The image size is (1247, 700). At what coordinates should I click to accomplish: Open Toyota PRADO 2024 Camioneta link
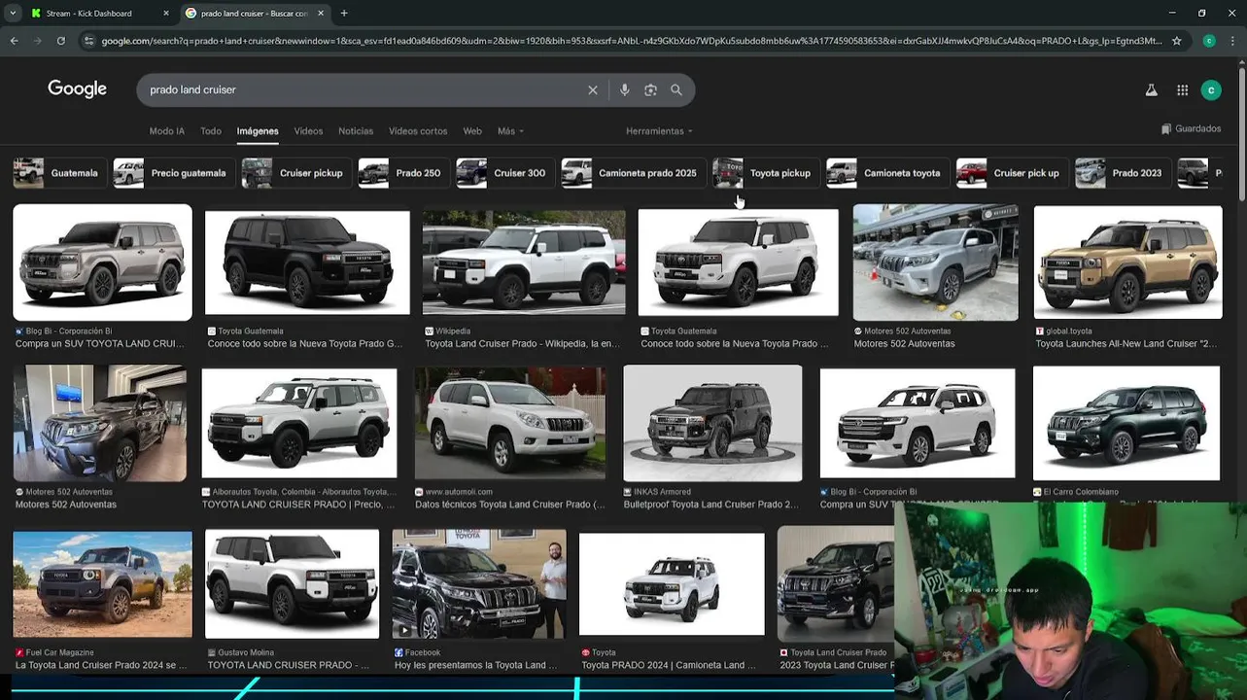669,665
